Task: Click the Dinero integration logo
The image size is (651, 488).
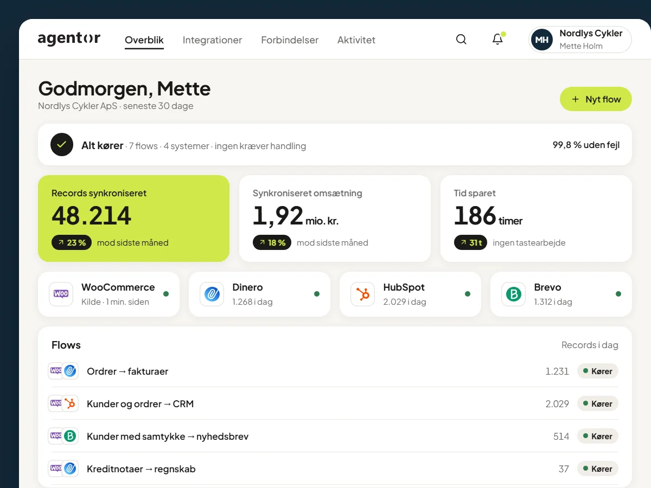Action: coord(212,294)
